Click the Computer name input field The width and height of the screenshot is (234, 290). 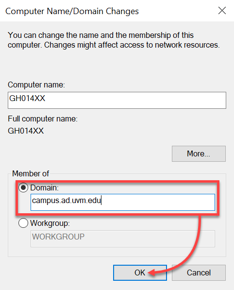(x=117, y=100)
